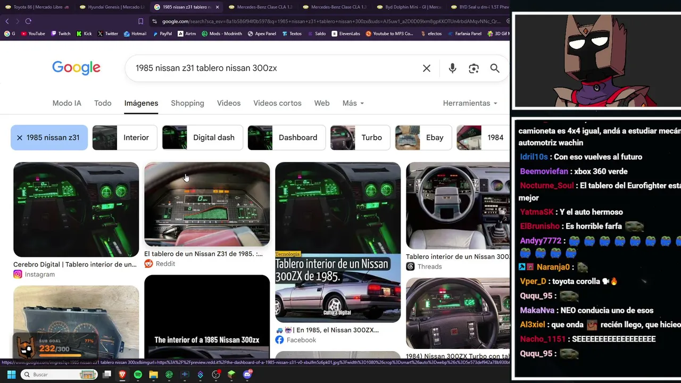Screen dimensions: 681x383
Task: Switch to the Toyota 86 Mercado Libre tab
Action: coord(37,7)
